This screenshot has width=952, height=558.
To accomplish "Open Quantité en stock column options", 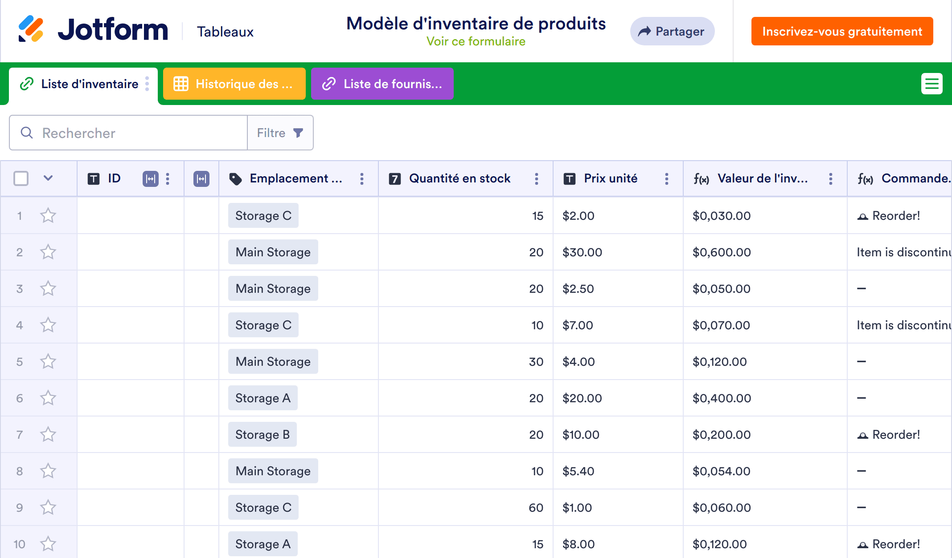I will coord(537,179).
